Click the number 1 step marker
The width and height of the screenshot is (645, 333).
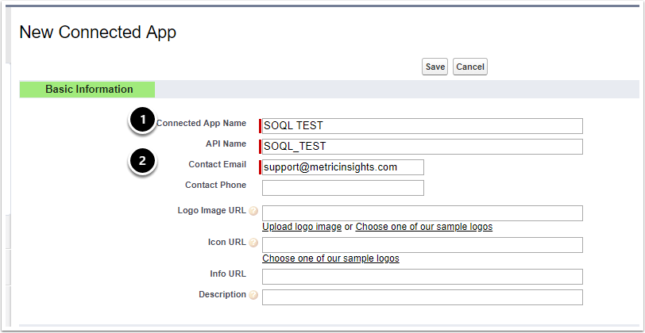pyautogui.click(x=142, y=121)
